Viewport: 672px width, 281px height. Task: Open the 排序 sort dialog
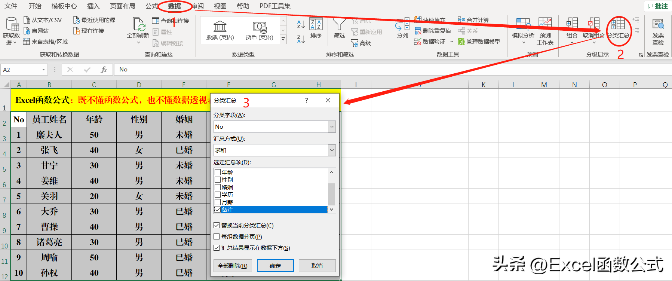[x=316, y=28]
